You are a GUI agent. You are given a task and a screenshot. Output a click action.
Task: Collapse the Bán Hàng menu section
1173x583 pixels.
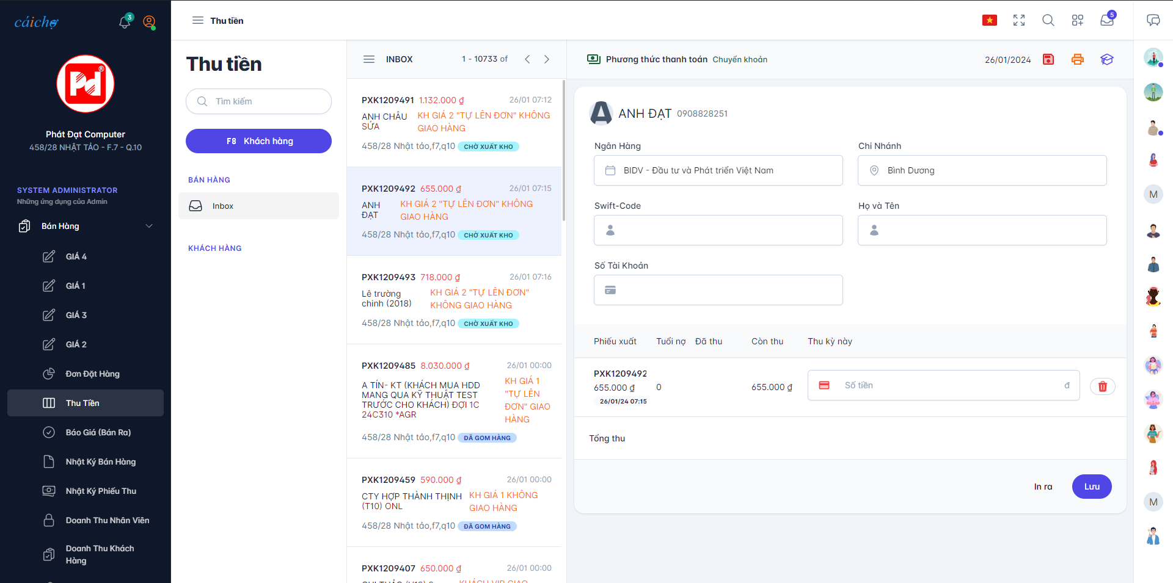coord(149,226)
